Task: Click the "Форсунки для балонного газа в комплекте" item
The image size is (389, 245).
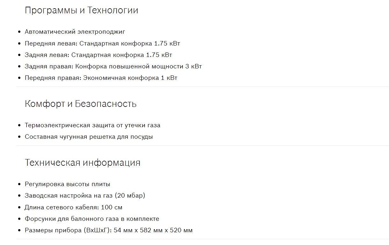Action: pyautogui.click(x=92, y=219)
